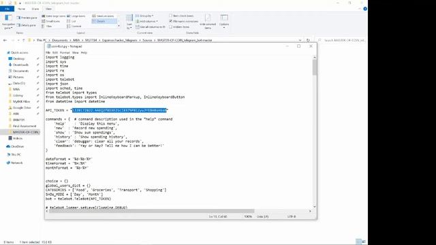Choose Extra large icons layout

click(54, 16)
